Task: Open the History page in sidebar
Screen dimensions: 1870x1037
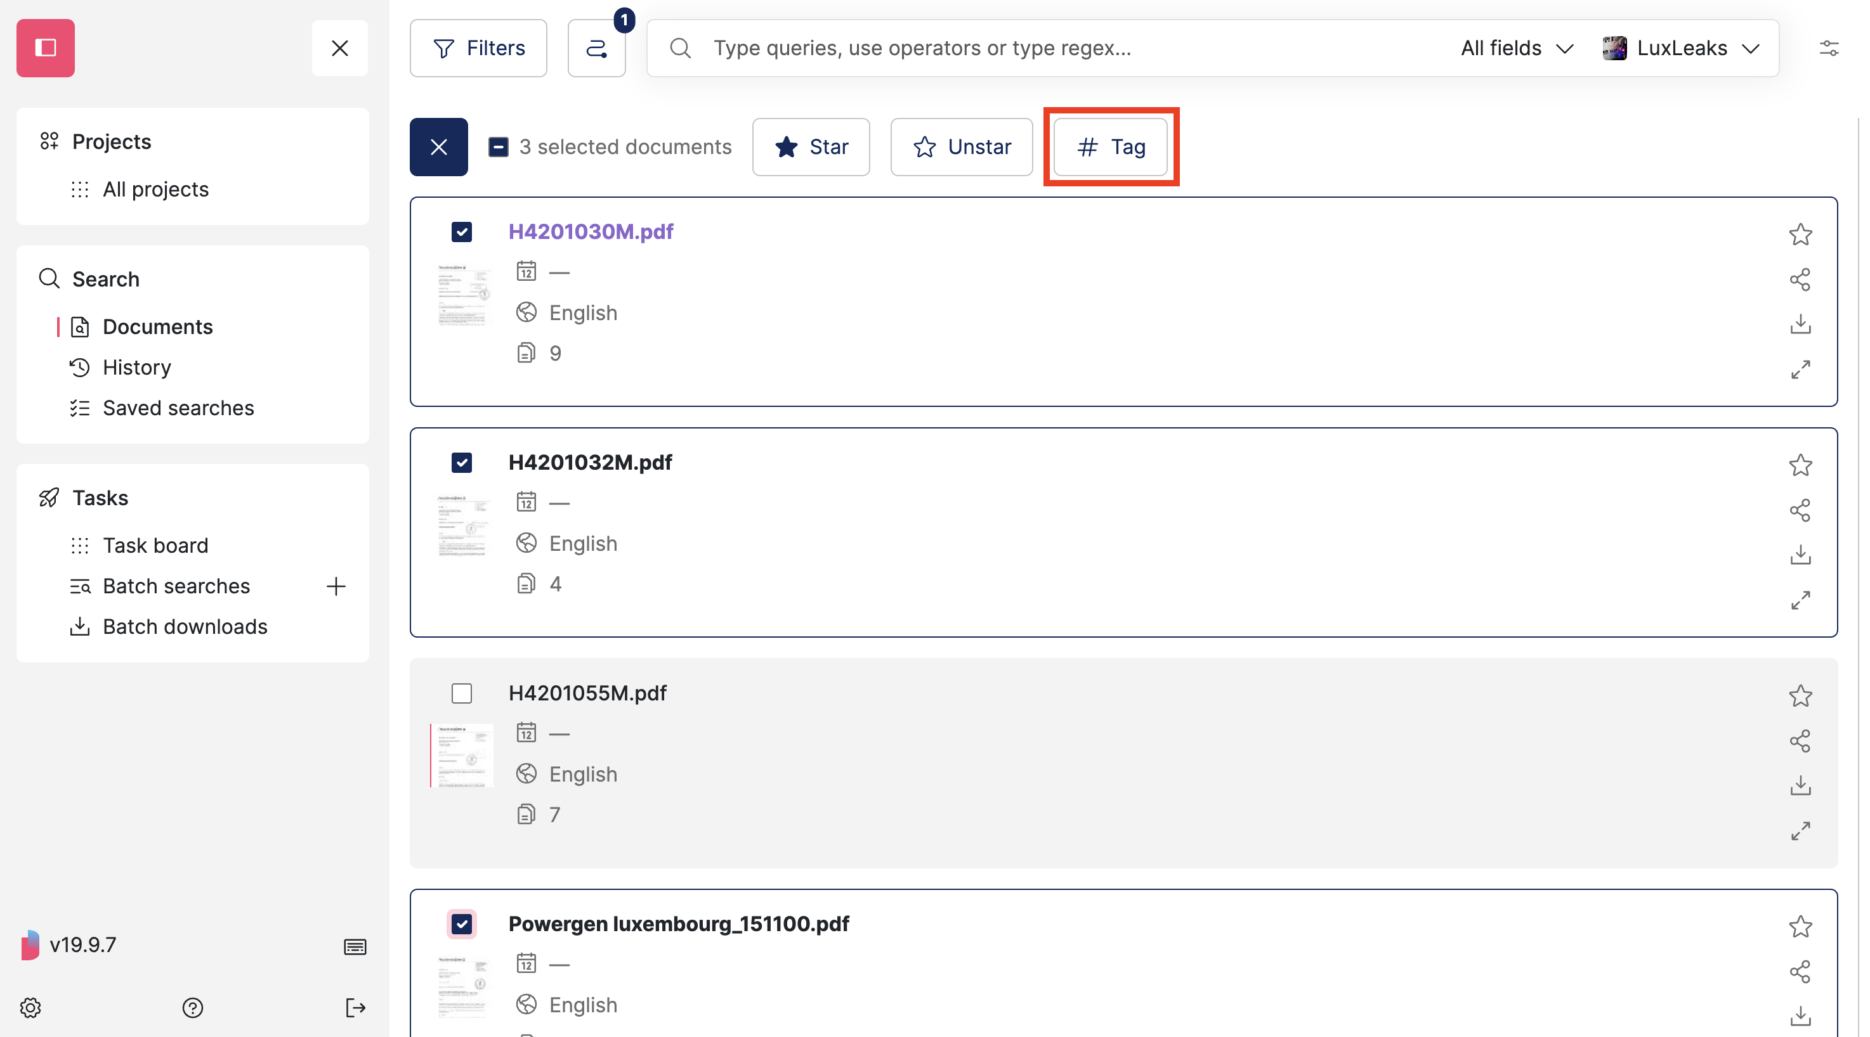Action: coord(136,368)
